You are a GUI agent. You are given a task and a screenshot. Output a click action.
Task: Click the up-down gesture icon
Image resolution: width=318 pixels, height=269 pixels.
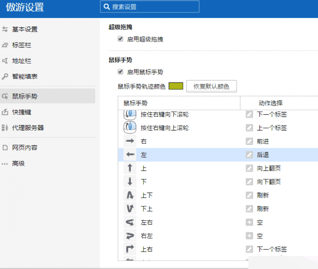pos(130,195)
